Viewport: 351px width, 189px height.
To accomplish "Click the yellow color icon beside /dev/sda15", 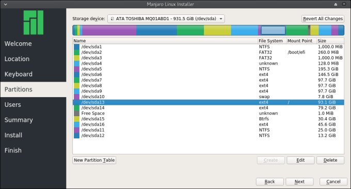I will pyautogui.click(x=76, y=119).
